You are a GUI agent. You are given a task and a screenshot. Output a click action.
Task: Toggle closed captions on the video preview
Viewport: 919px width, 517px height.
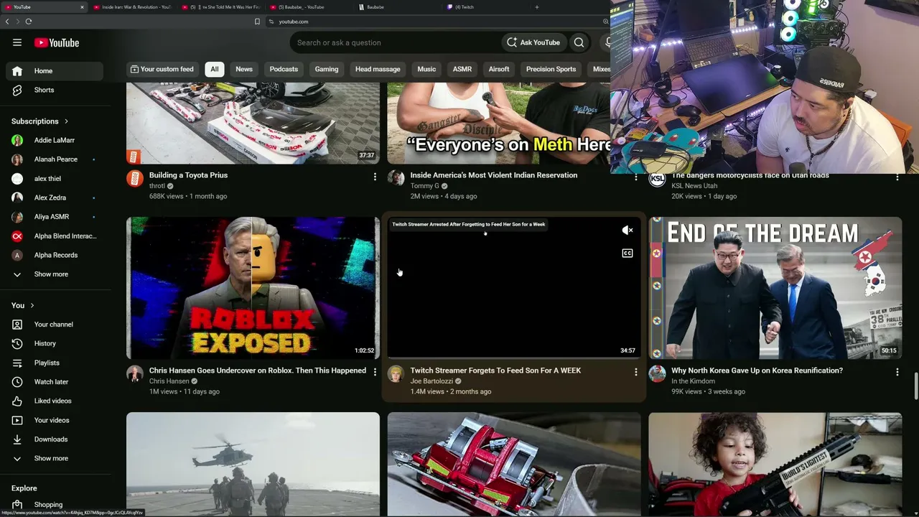[x=628, y=253]
